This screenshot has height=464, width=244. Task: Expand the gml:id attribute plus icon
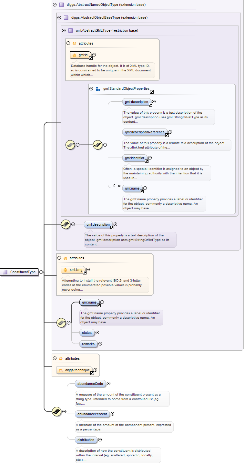click(x=94, y=55)
